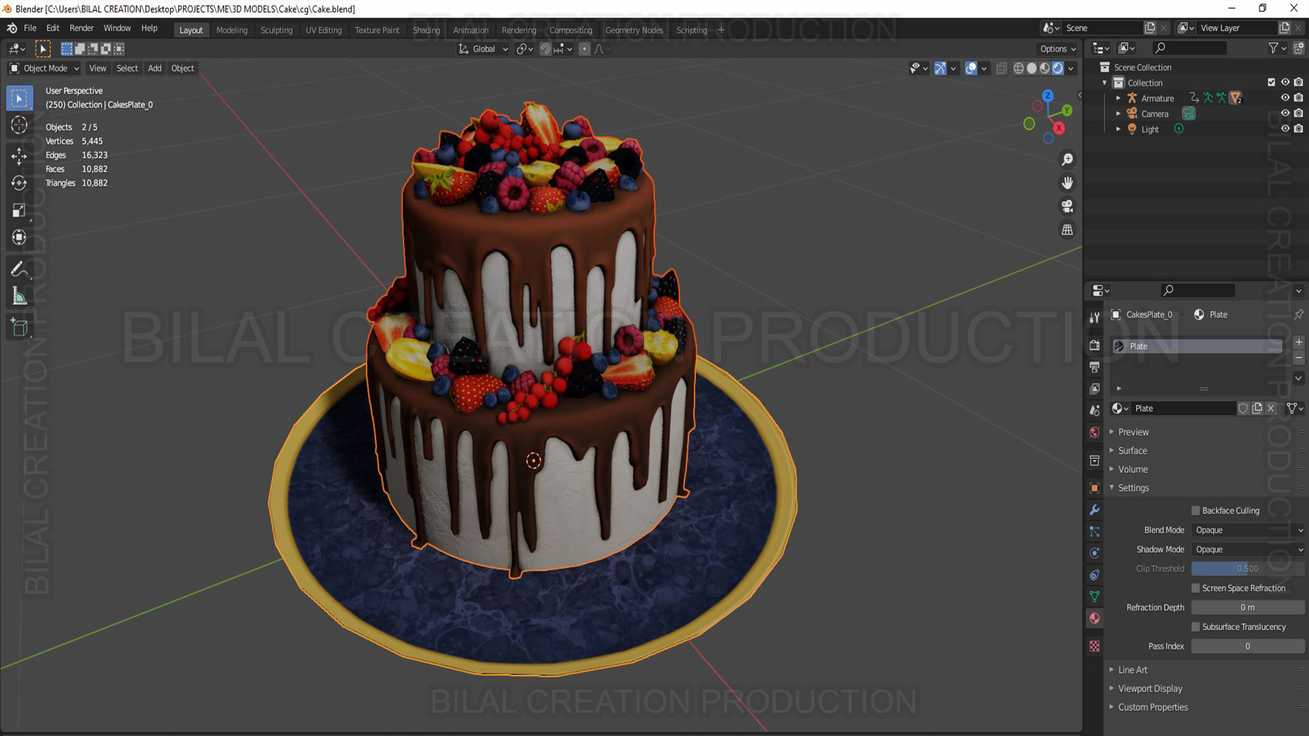
Task: Hide Armature in viewport via eye icon
Action: click(1285, 97)
